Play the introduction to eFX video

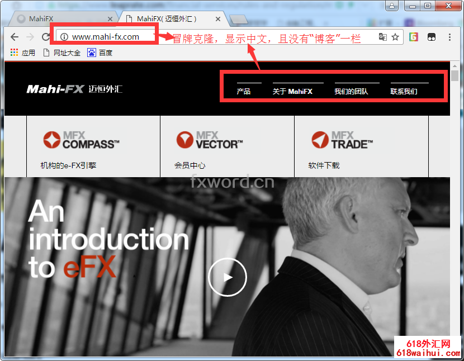click(x=228, y=277)
